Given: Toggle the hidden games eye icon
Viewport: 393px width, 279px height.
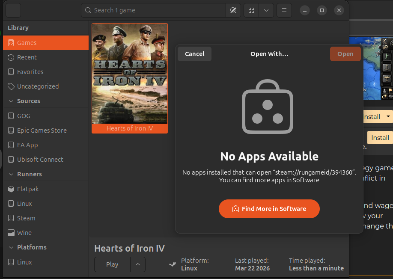Looking at the screenshot, I should click(x=233, y=10).
